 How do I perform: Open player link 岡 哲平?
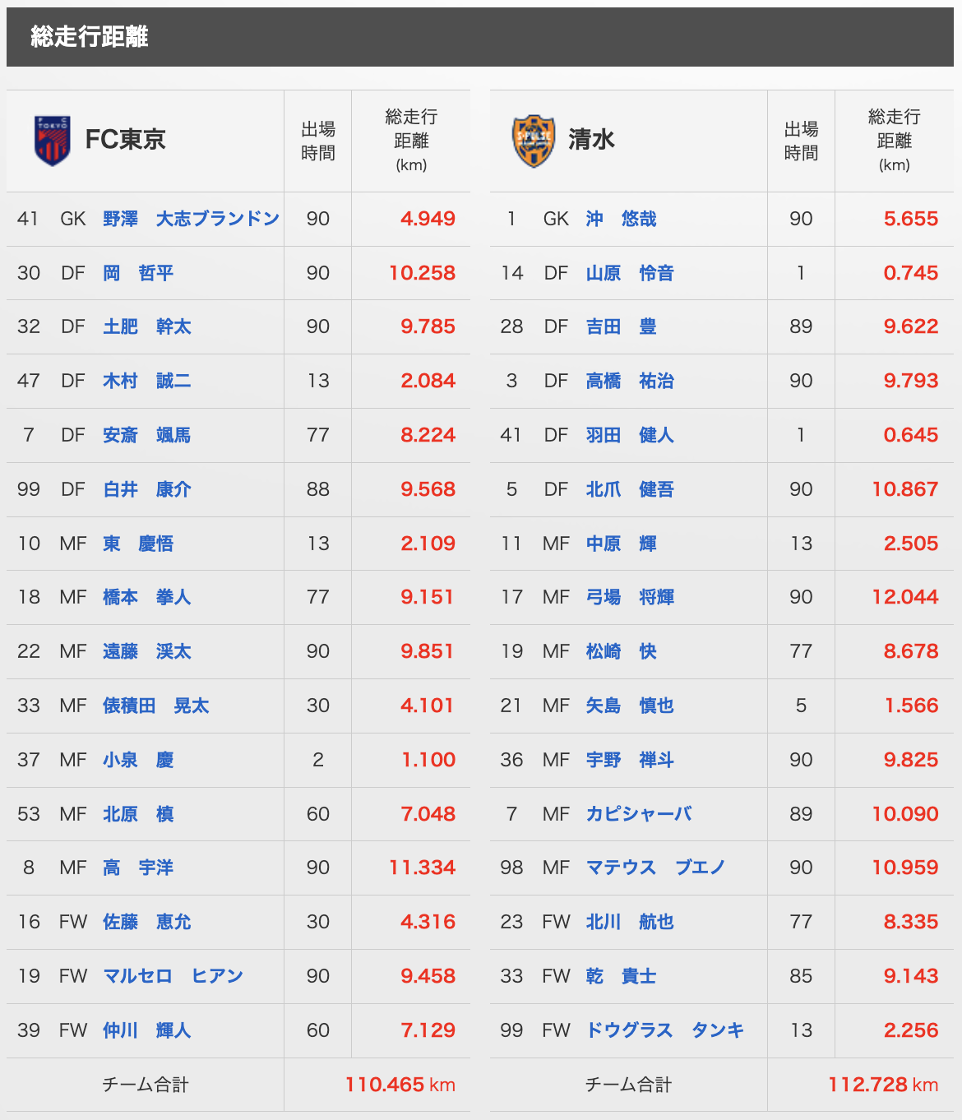[138, 273]
